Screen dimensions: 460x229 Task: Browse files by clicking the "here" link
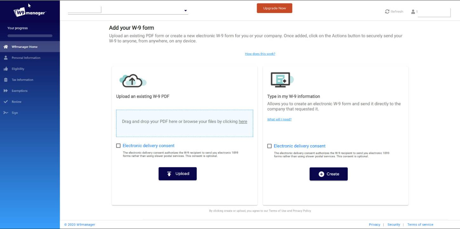[x=243, y=121]
